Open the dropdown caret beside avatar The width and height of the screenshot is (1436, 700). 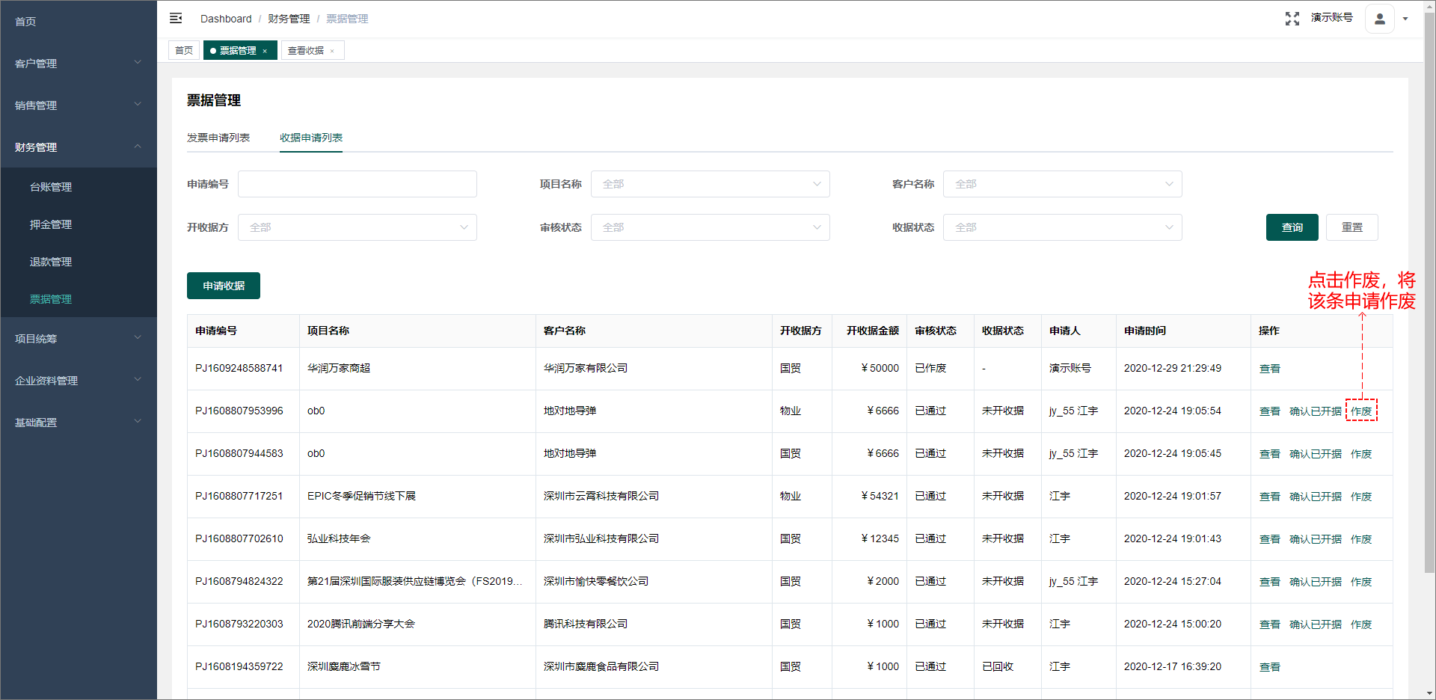click(1405, 19)
